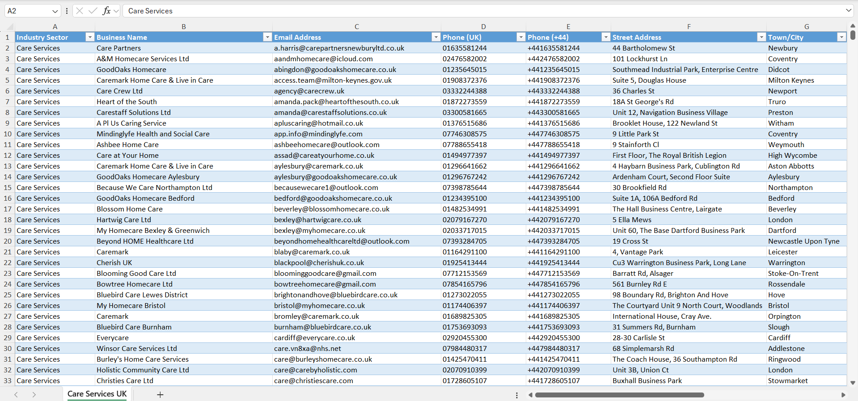The height and width of the screenshot is (401, 858).
Task: Select GoodOaks Homecare Aylesbury cell
Action: pyautogui.click(x=183, y=177)
